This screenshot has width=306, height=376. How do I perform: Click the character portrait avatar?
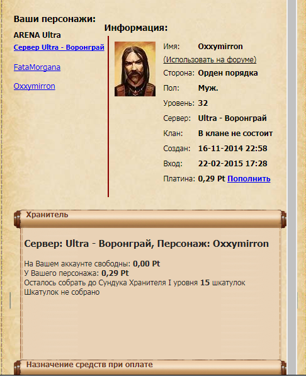[135, 69]
